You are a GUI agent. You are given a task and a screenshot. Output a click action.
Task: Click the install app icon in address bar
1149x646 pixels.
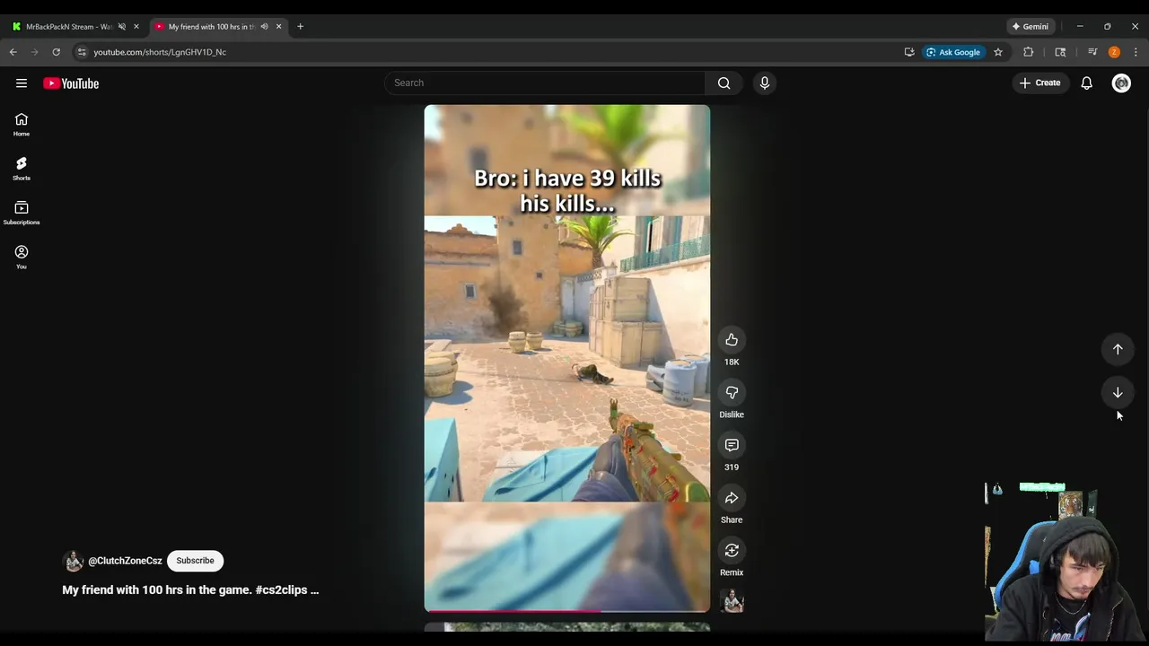tap(909, 52)
